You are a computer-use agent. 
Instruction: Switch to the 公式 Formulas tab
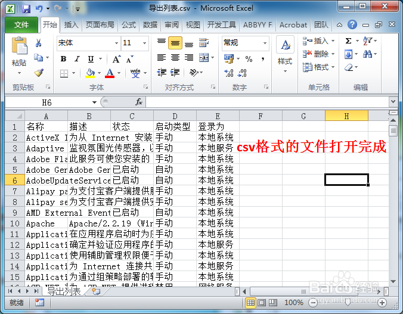click(129, 25)
